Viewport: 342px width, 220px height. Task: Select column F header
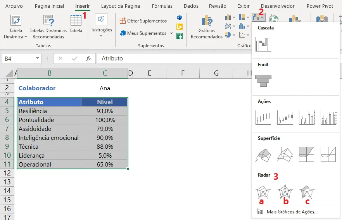[x=183, y=73]
